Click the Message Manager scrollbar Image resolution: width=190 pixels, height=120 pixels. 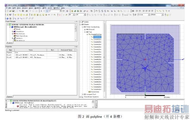pos(93,104)
